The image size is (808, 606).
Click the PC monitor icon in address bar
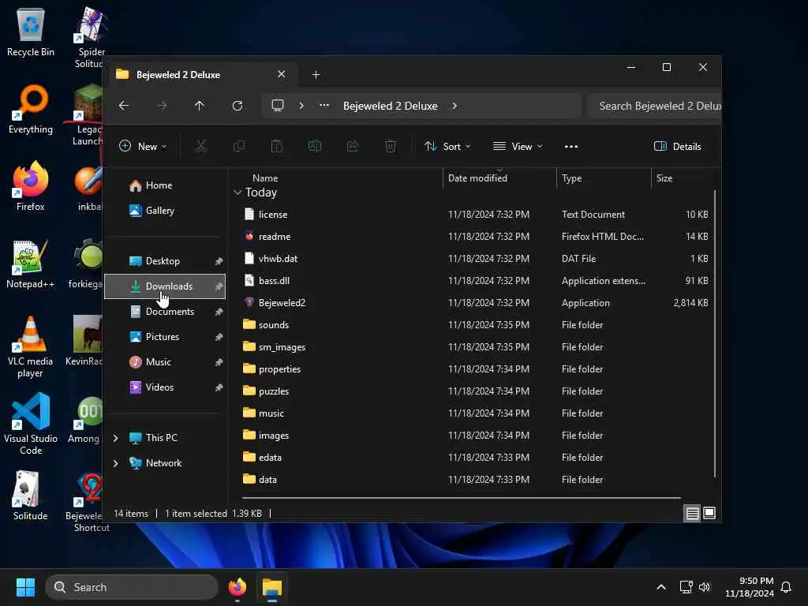coord(278,106)
